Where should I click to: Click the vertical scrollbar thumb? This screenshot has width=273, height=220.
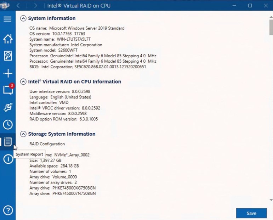click(271, 27)
